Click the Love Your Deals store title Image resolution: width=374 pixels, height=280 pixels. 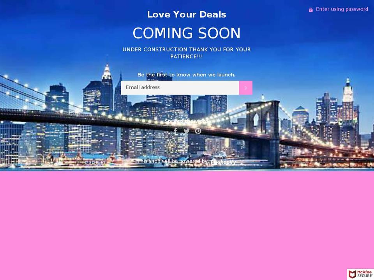pyautogui.click(x=187, y=14)
